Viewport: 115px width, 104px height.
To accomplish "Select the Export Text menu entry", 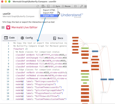I will point(49,16).
